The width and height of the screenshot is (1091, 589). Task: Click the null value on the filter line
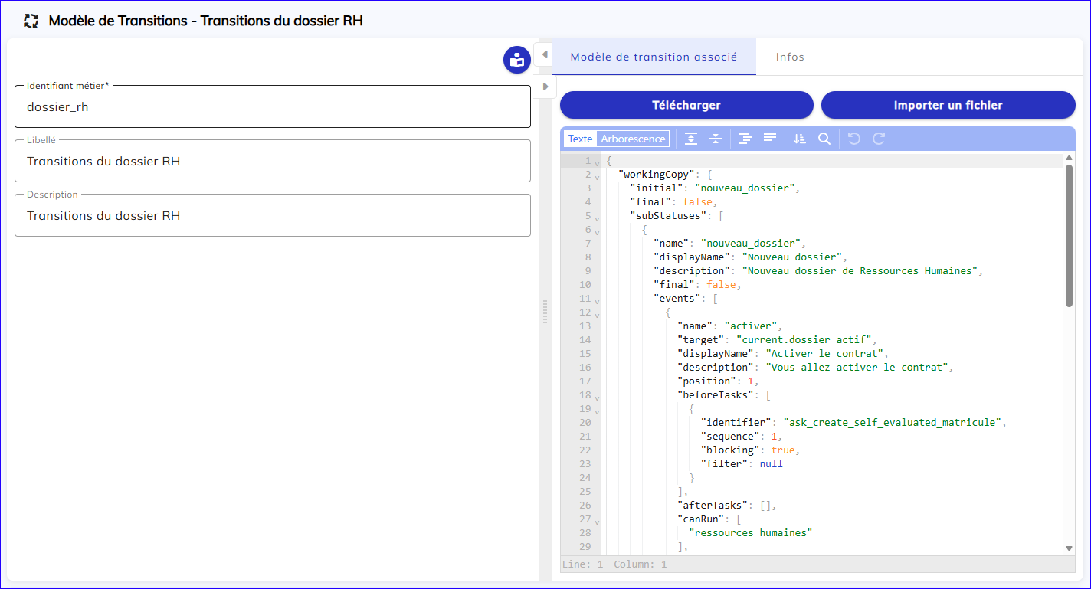pos(772,463)
